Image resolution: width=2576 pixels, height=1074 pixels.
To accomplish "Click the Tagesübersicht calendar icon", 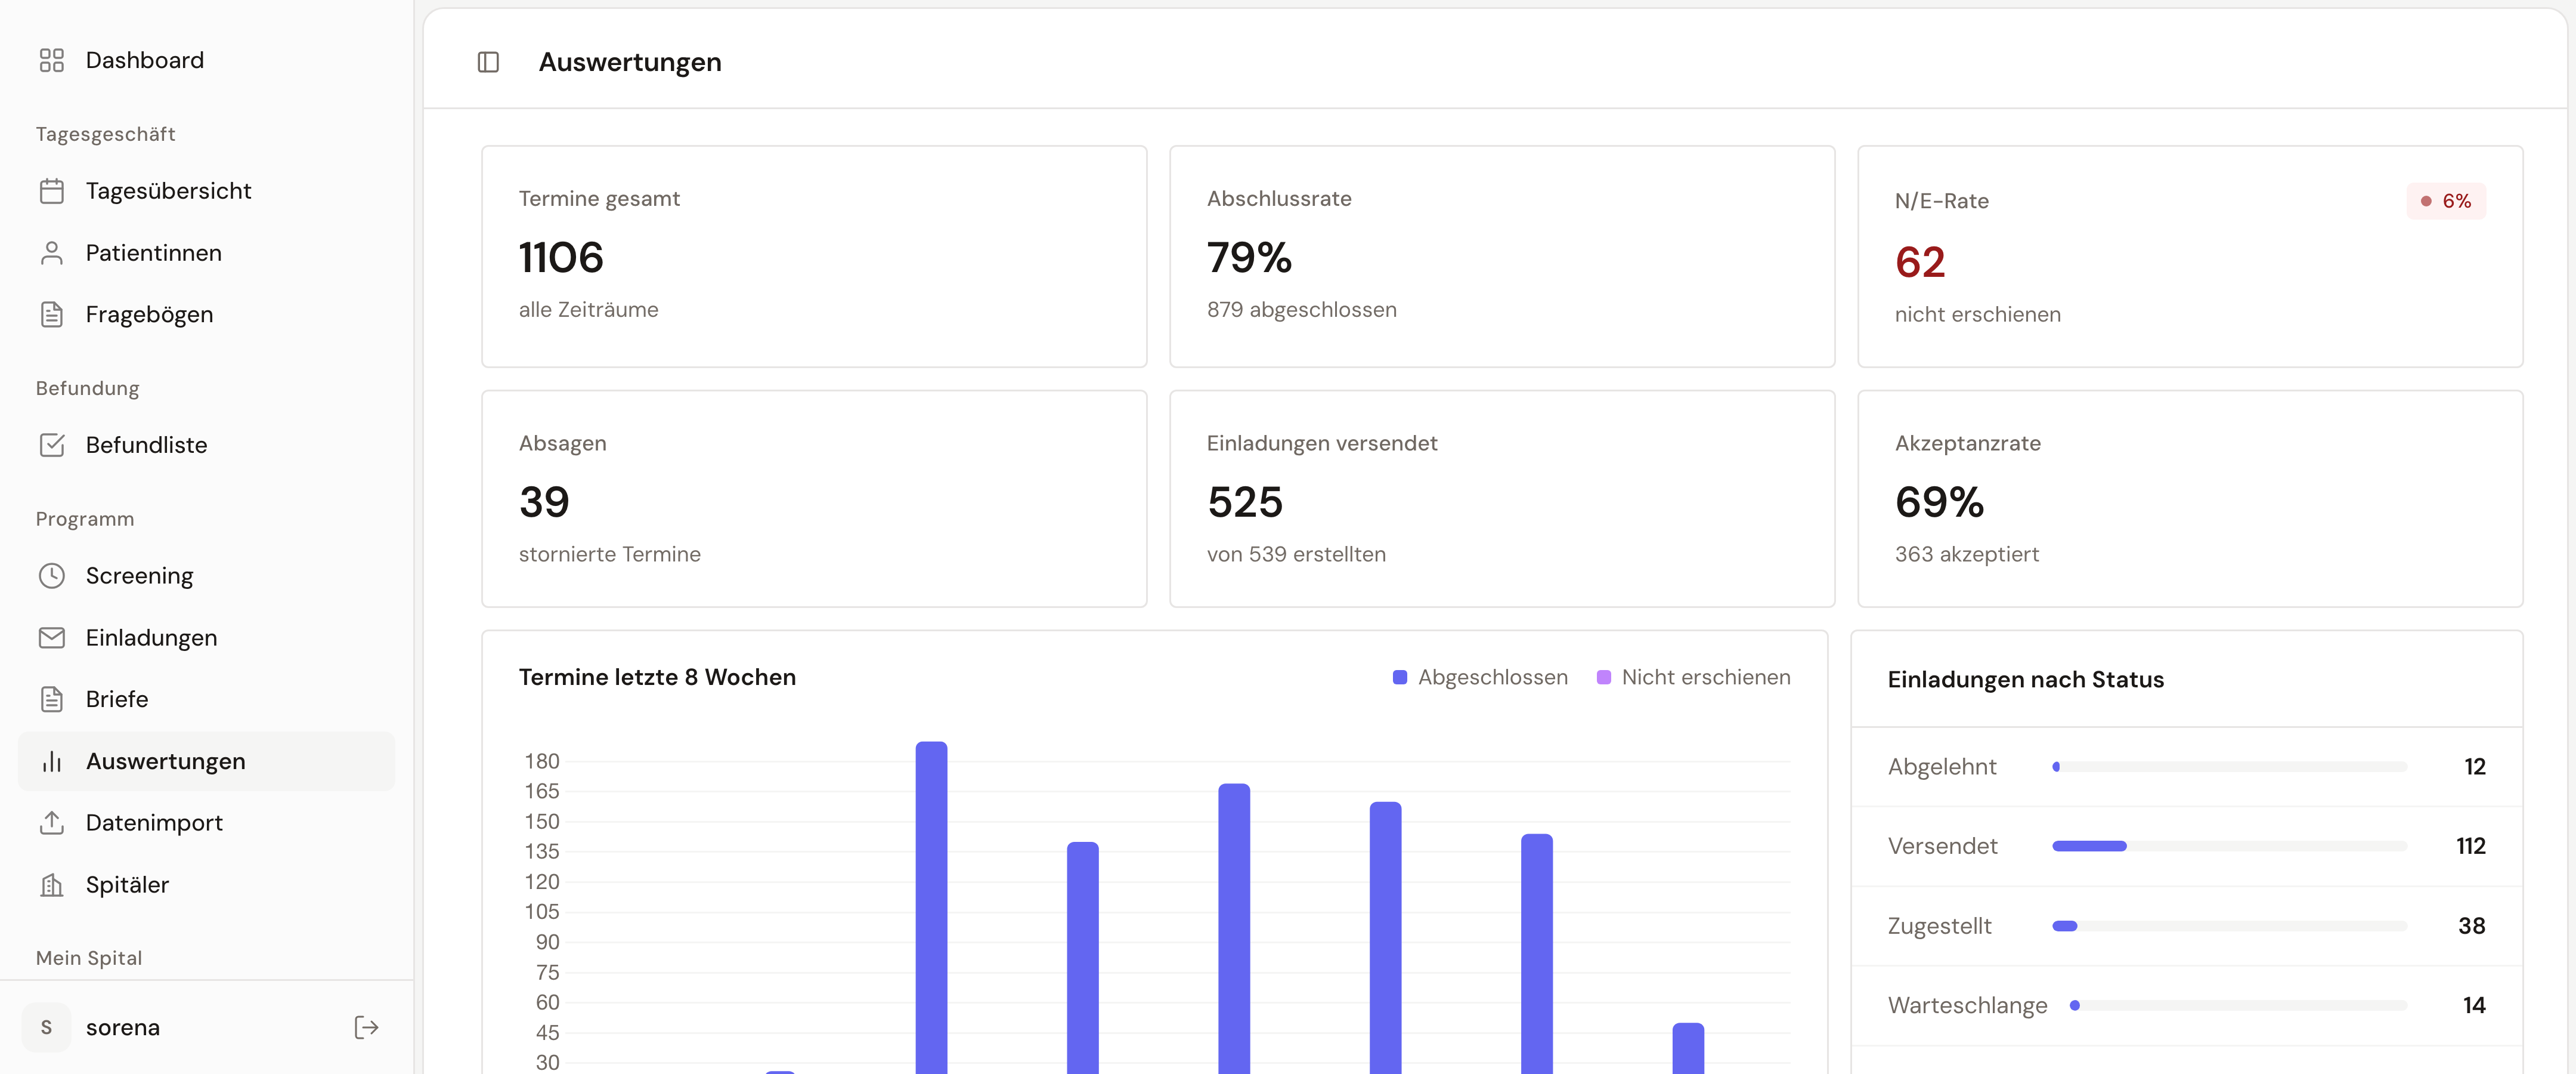I will (x=51, y=191).
